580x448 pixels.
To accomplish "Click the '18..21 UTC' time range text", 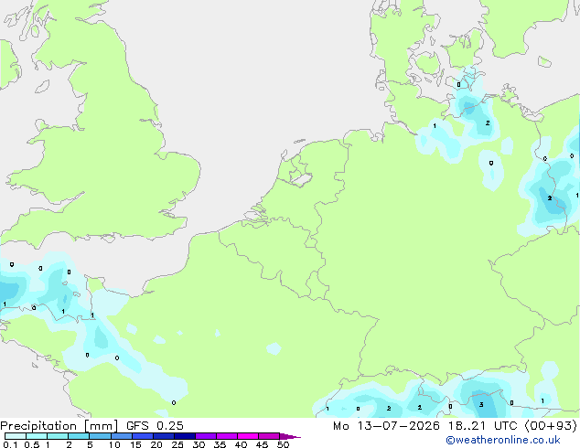I will pos(483,426).
